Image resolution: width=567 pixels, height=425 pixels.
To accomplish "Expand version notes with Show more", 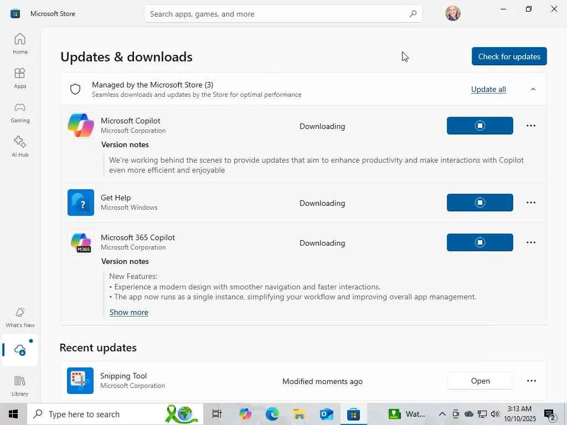I will [x=128, y=312].
